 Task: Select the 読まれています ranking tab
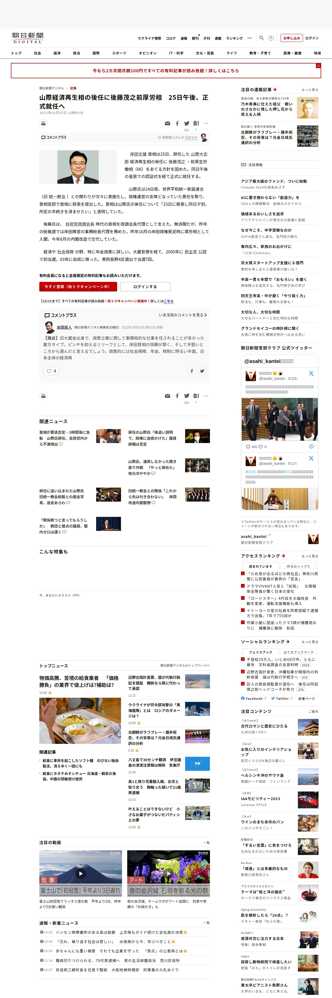pos(260,566)
